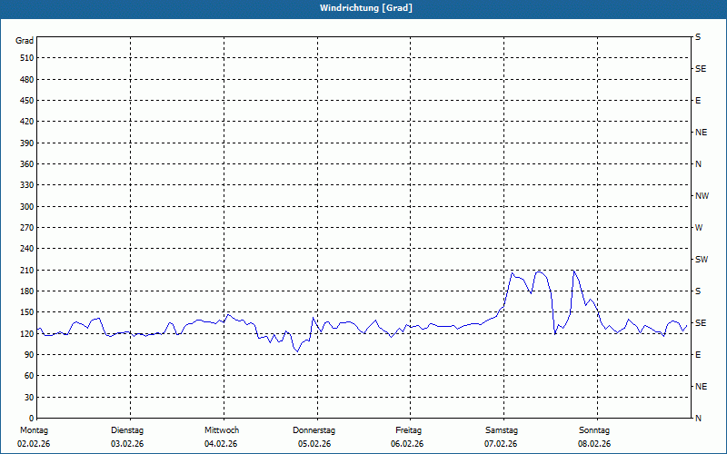This screenshot has width=727, height=454.
Task: Select the Dienstag day label
Action: coord(127,430)
